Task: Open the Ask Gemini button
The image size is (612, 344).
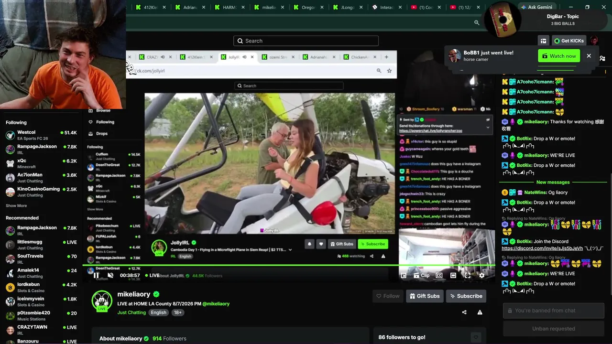Action: (x=536, y=7)
